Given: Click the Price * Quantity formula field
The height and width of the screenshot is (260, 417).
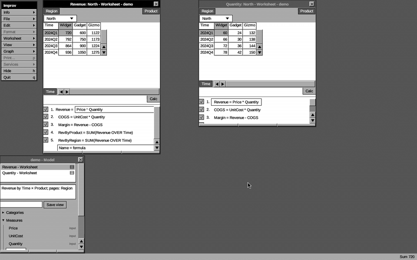Looking at the screenshot, I should click(114, 110).
